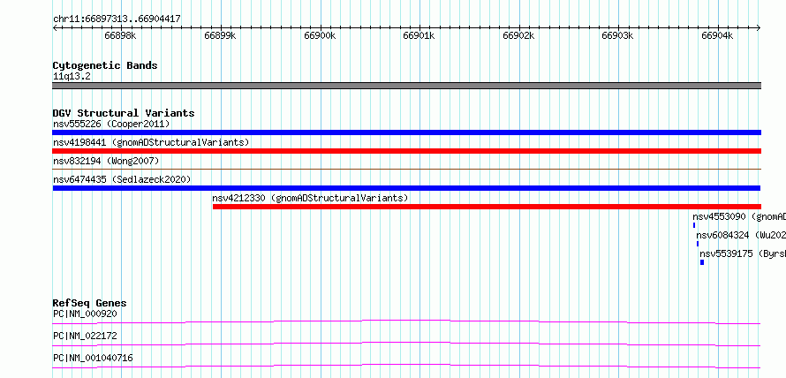Viewport: 786px width, 378px height.
Task: Click the RefSeq Genes track heading
Action: [x=90, y=303]
